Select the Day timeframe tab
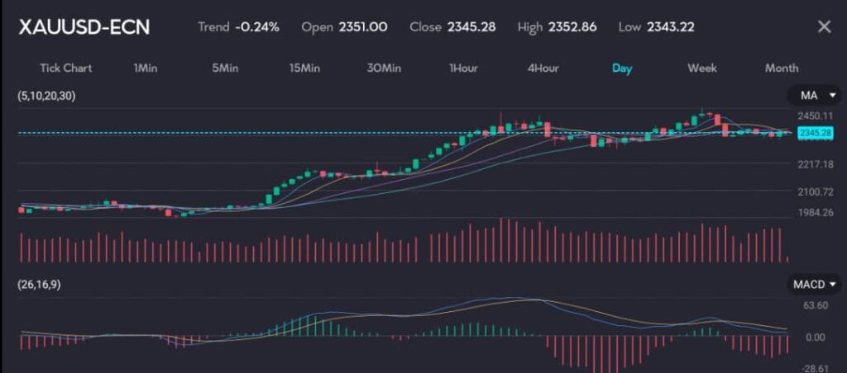 tap(622, 68)
